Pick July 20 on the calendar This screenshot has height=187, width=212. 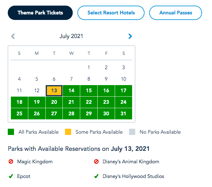click(x=54, y=102)
